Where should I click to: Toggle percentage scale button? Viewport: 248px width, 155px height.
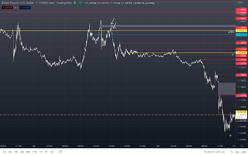(x=232, y=152)
